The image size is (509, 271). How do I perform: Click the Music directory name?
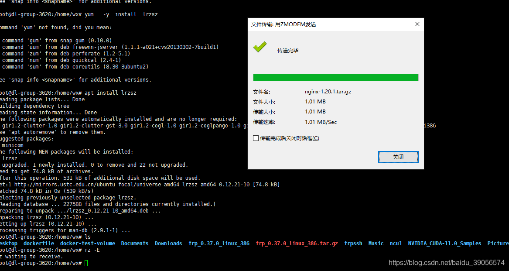(x=376, y=244)
